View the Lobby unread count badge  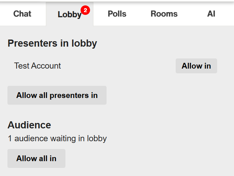click(85, 10)
